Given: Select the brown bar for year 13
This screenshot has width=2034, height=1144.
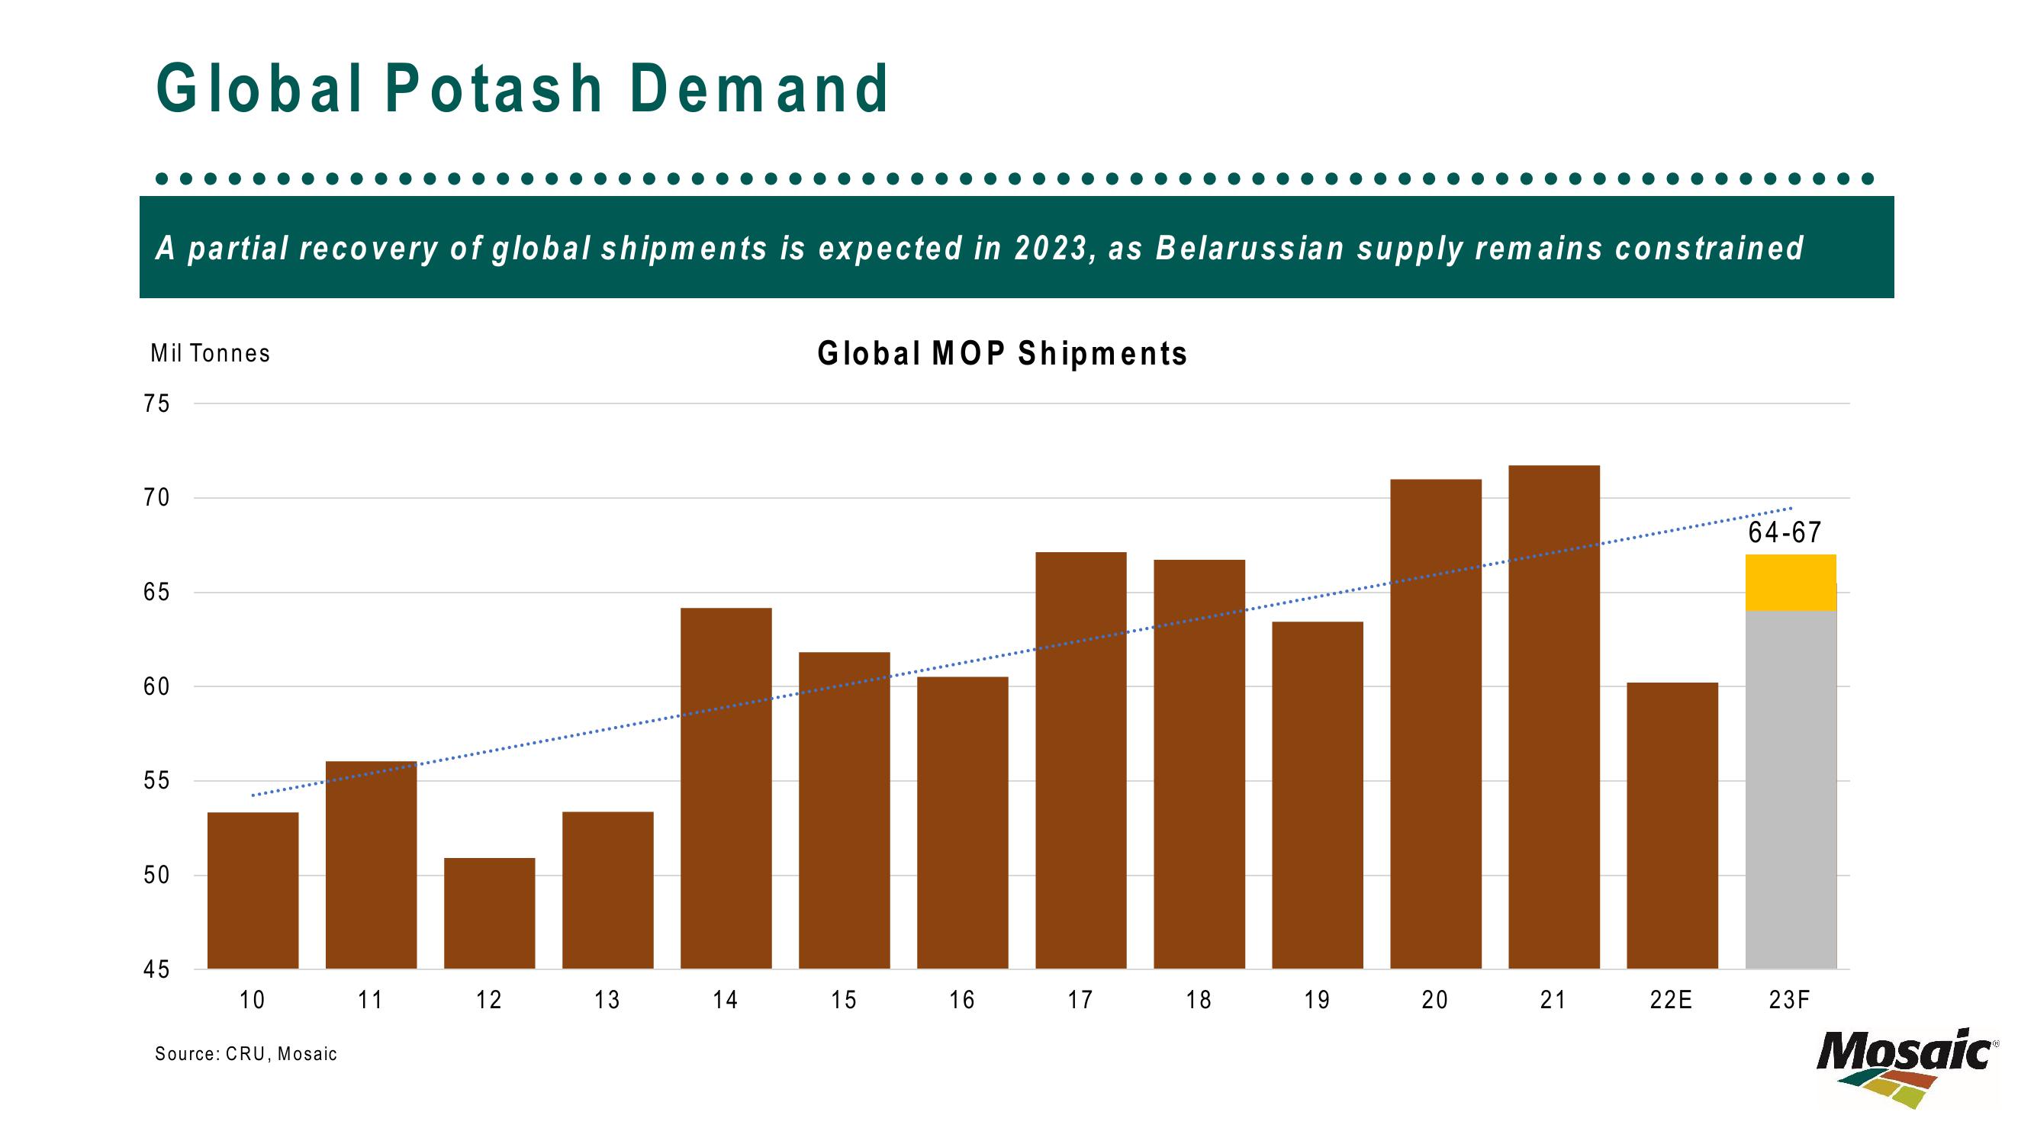Looking at the screenshot, I should pos(608,890).
